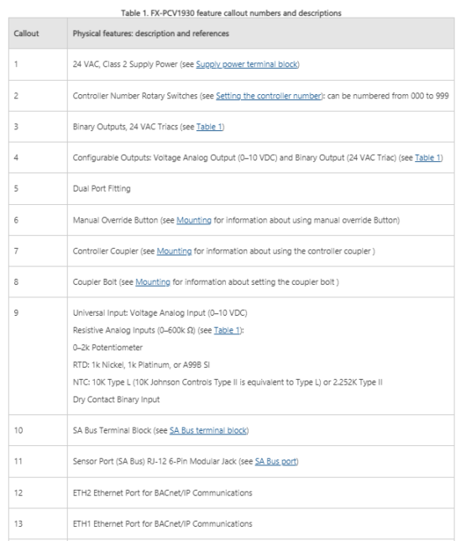Click the ETH1 Ethernet Port description
Image resolution: width=466 pixels, height=541 pixels.
pos(162,523)
